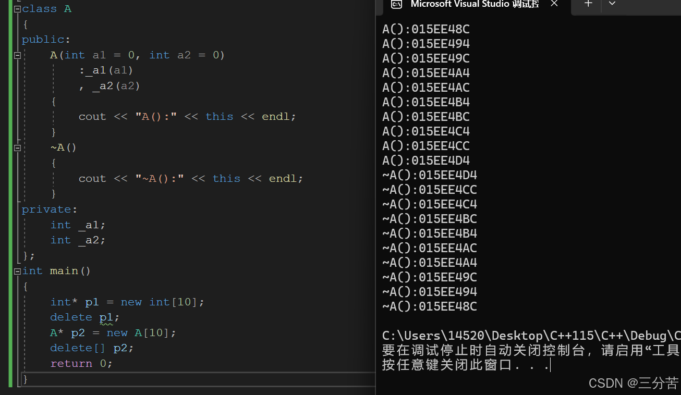681x395 pixels.
Task: Click output line ~A():015EE4D4
Action: [430, 175]
